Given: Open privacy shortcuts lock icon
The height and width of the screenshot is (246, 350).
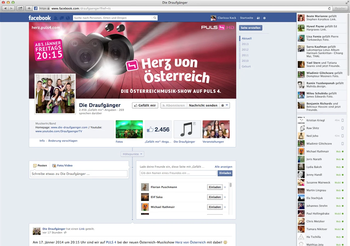Looking at the screenshot, I should [258, 18].
